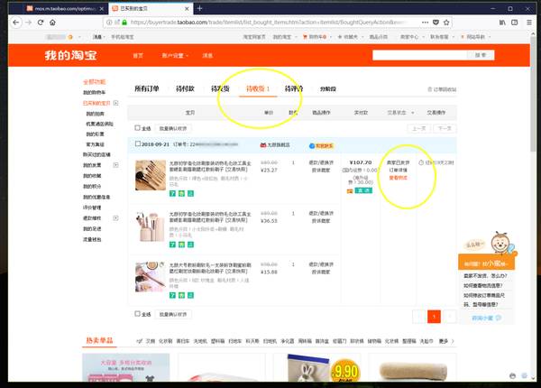Open the page actions three-dot menu
This screenshot has width=541, height=388.
point(425,23)
